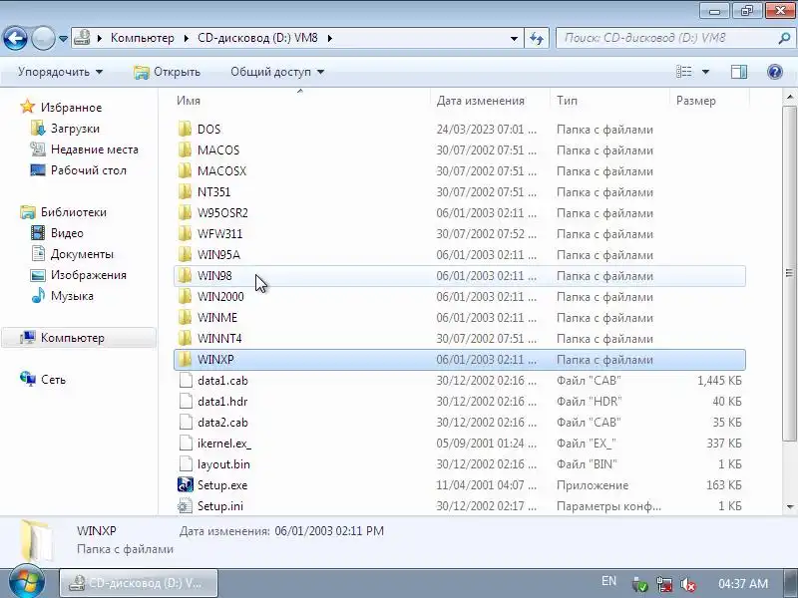Select the W95OSR2 folder icon
The width and height of the screenshot is (798, 598).
tap(186, 212)
